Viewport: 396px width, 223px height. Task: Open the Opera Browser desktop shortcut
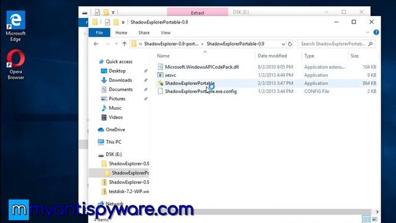tap(15, 64)
